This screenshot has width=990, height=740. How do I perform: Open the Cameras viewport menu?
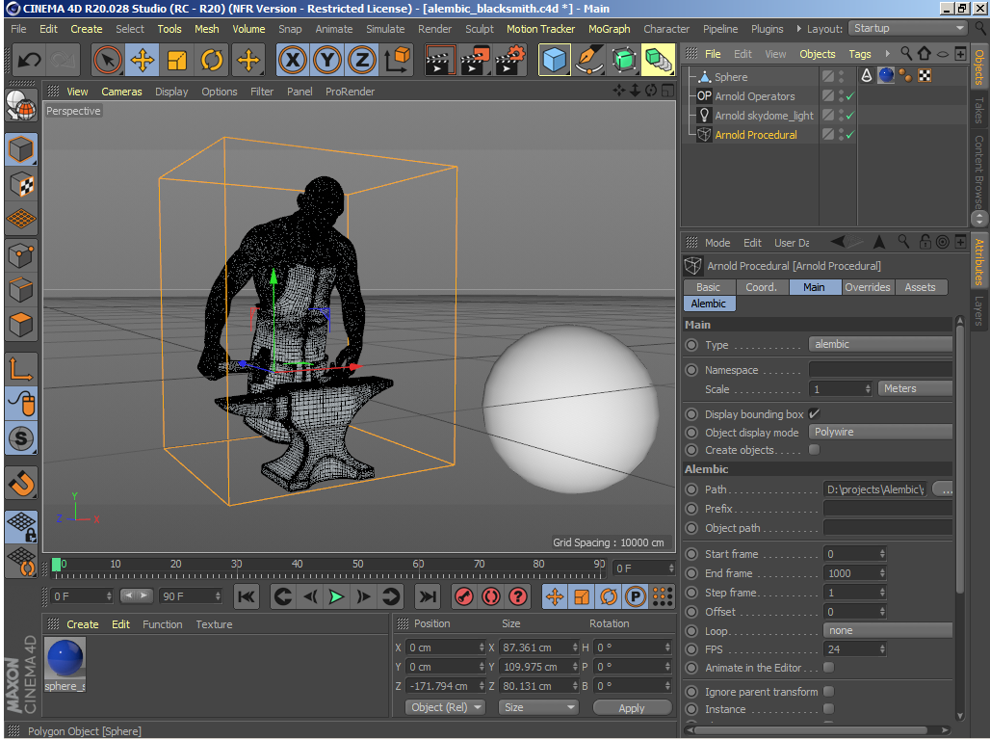pos(121,92)
